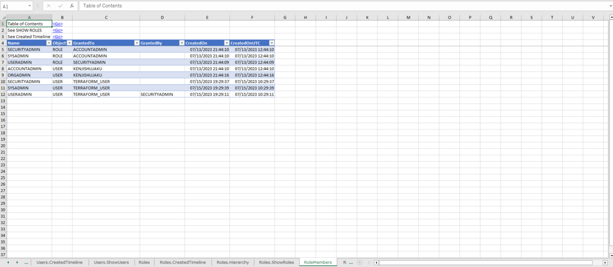Screen dimensions: 613x267
Task: Select column M header
Action: (x=408, y=17)
